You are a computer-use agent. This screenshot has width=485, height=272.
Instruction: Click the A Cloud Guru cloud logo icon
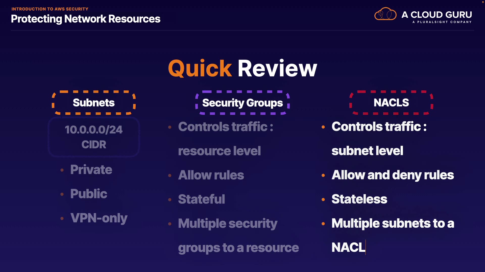click(x=385, y=14)
